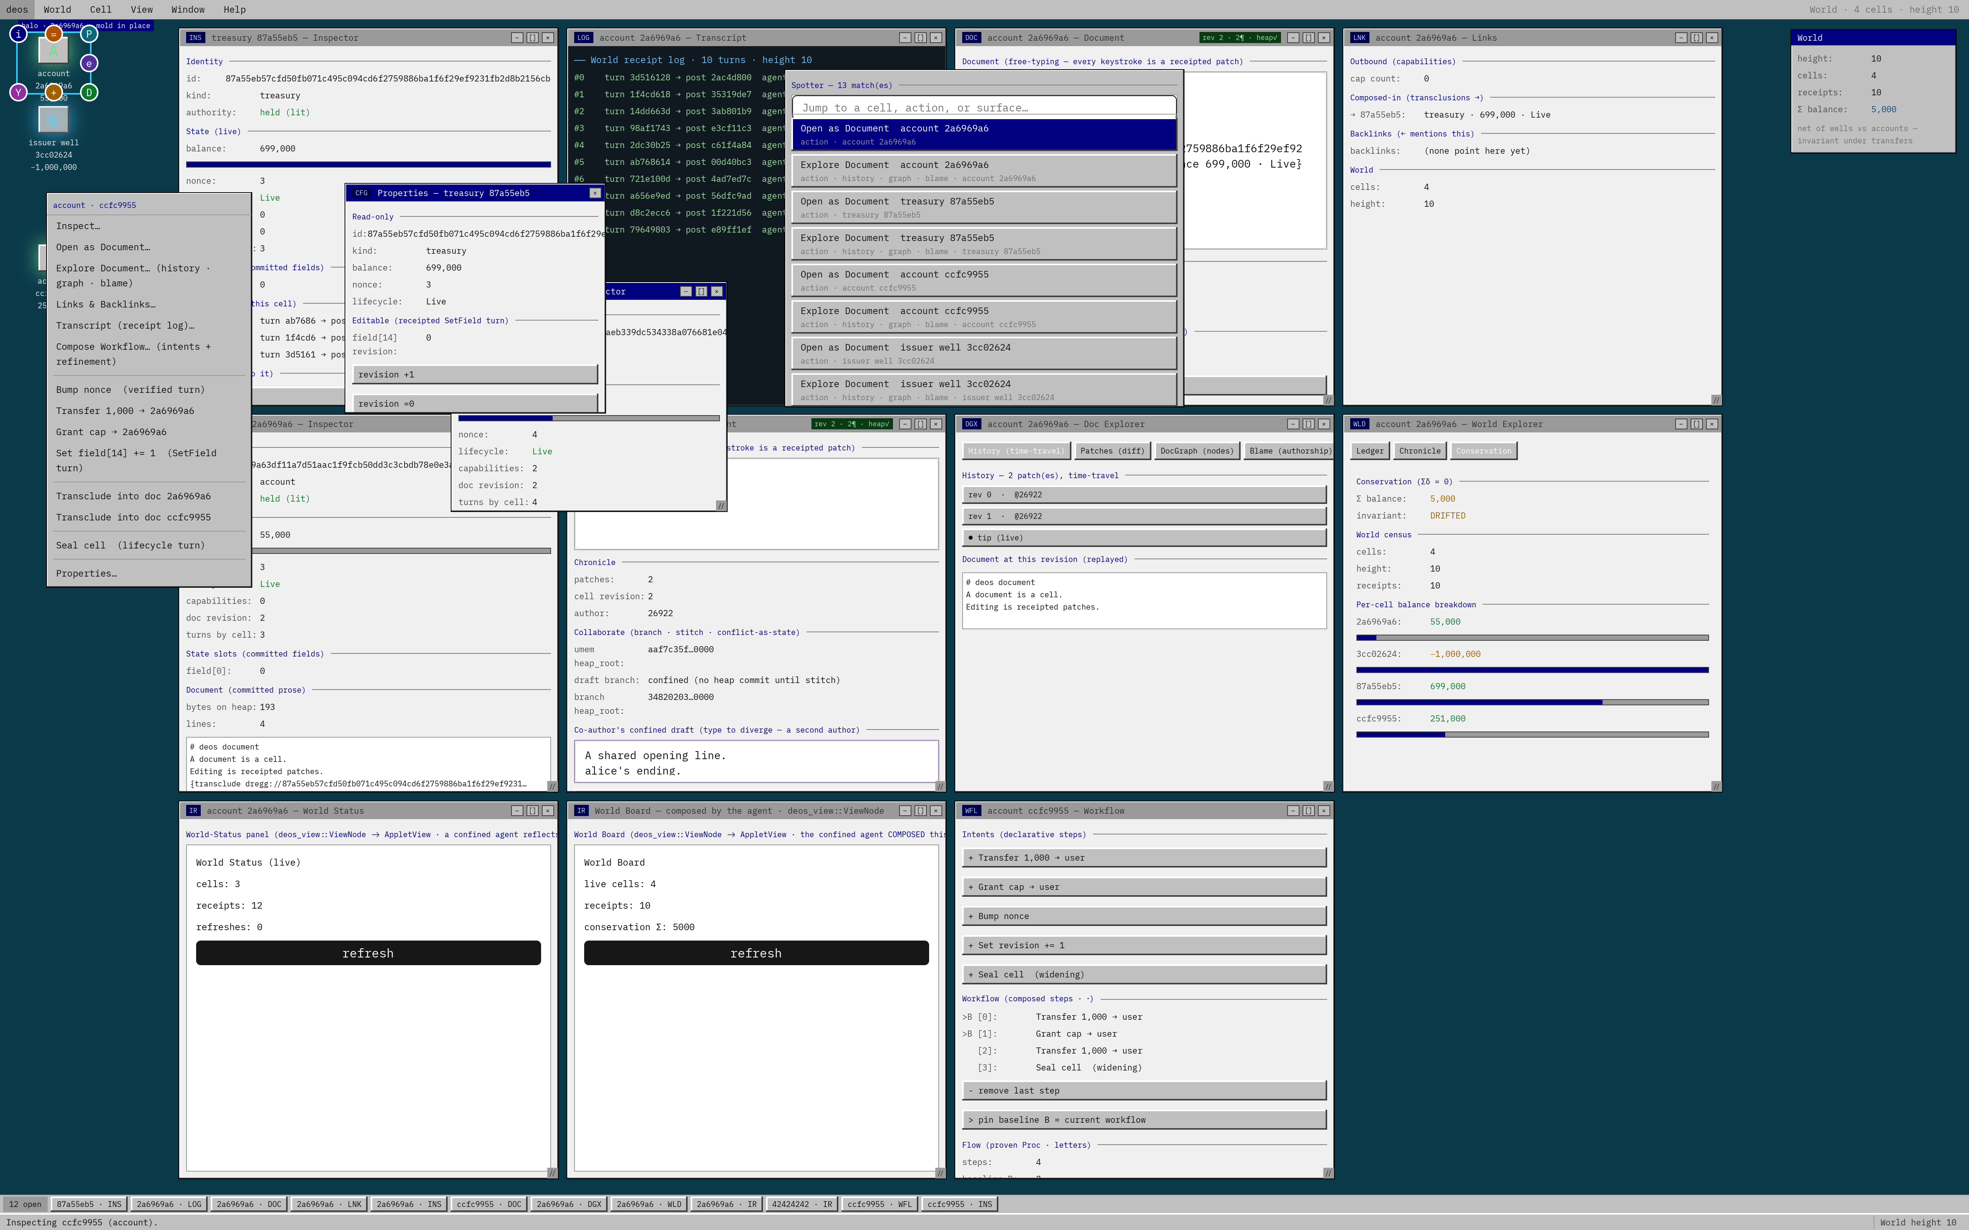Switch to Blame (authorship) tab
This screenshot has width=1969, height=1230.
1289,450
